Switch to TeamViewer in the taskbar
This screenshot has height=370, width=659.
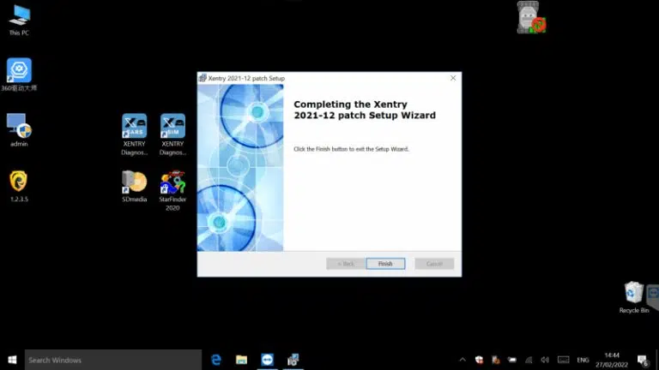[267, 360]
